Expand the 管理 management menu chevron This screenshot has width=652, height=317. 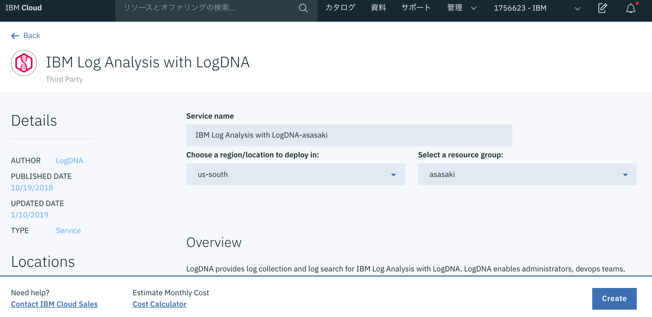[473, 8]
